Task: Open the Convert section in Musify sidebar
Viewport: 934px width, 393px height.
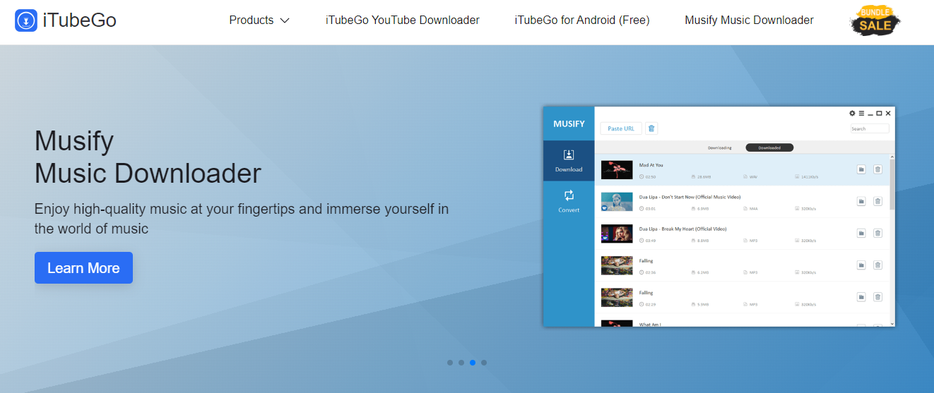Action: 569,201
